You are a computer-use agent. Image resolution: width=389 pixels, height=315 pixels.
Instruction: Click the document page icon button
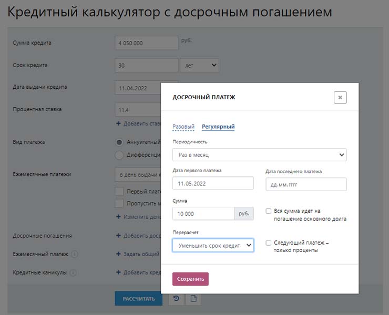(193, 299)
